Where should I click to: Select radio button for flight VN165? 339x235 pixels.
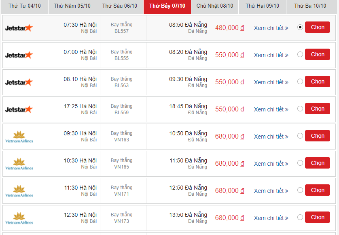click(300, 163)
